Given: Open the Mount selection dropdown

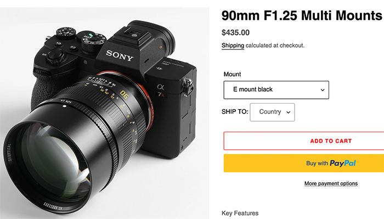Looking at the screenshot, I should (276, 90).
